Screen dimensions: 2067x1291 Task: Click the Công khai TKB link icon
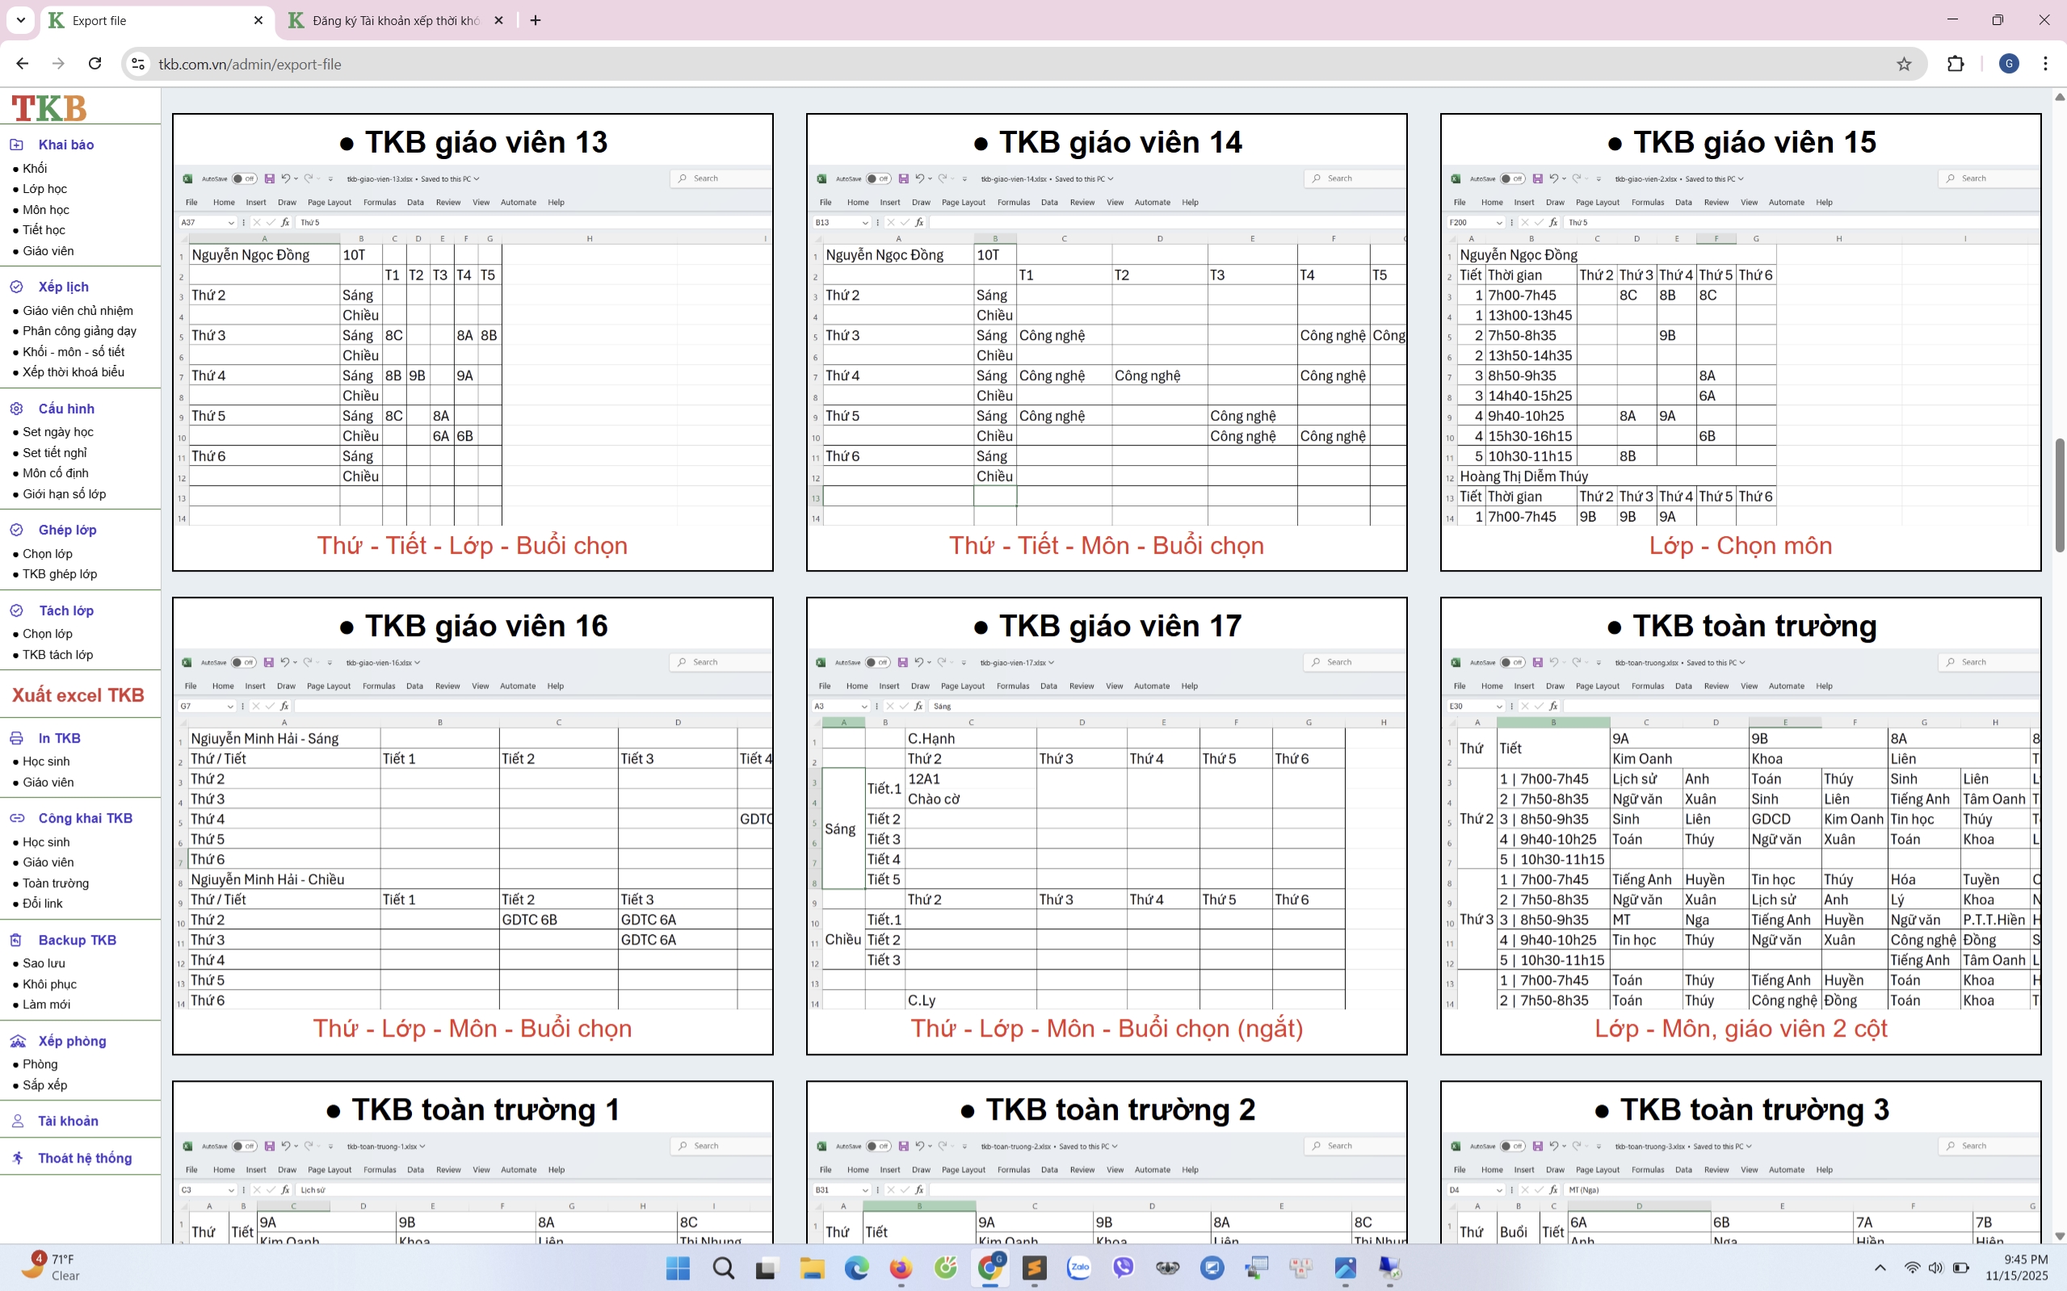coord(16,818)
